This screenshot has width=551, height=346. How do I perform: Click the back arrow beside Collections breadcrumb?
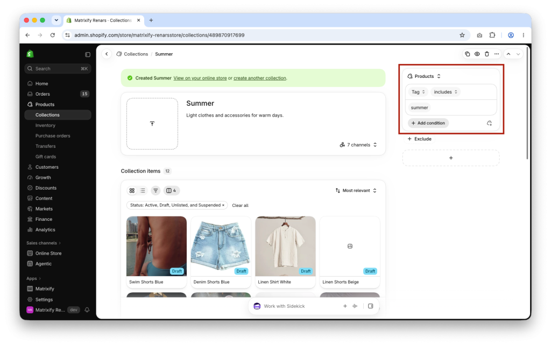107,54
